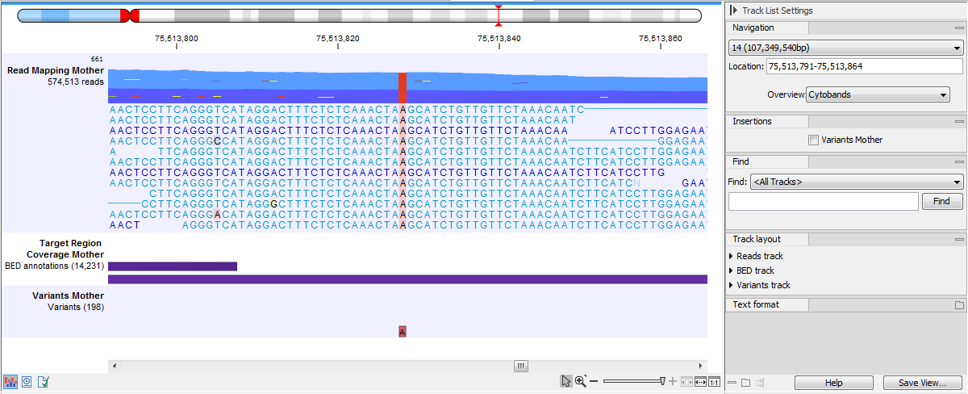Select the arrow selection mode tool
968x394 pixels.
point(566,381)
